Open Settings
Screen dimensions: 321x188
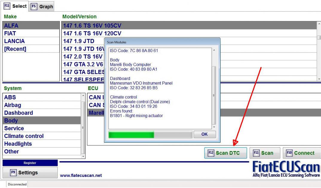(30, 172)
